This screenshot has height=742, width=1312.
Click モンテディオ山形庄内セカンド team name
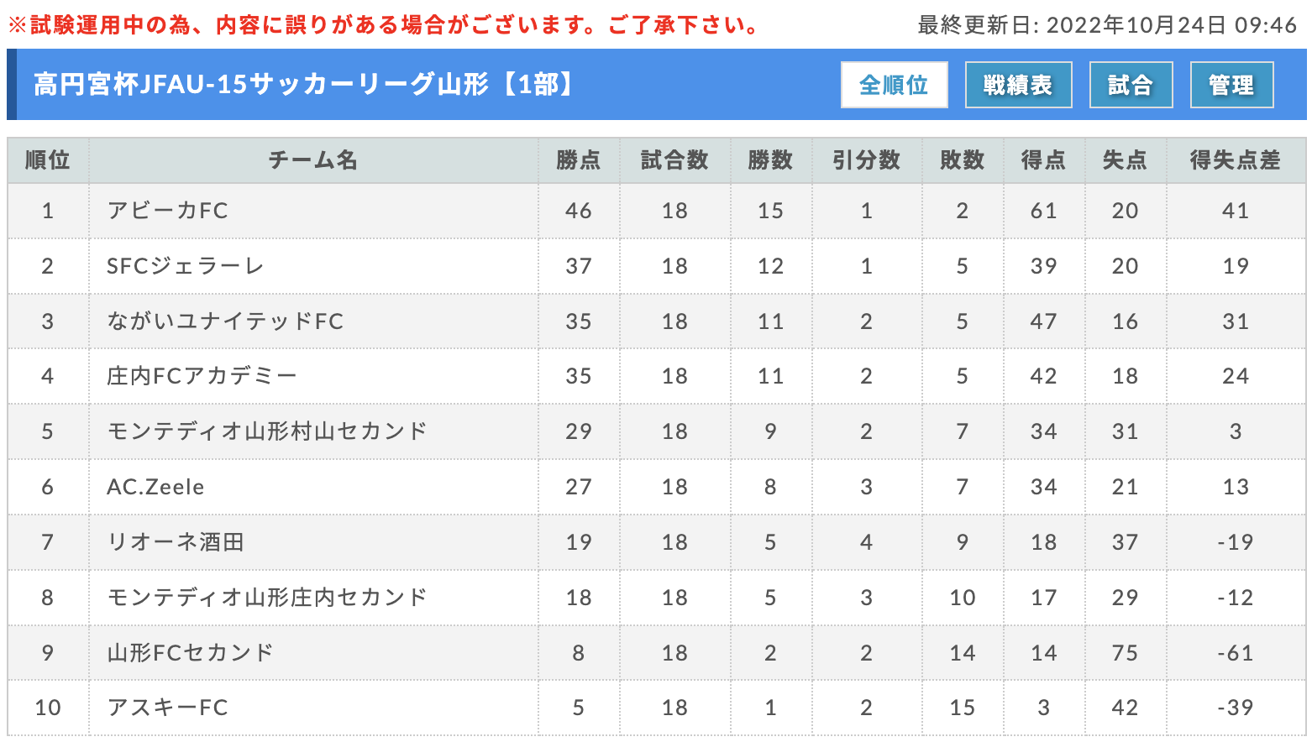pyautogui.click(x=267, y=598)
